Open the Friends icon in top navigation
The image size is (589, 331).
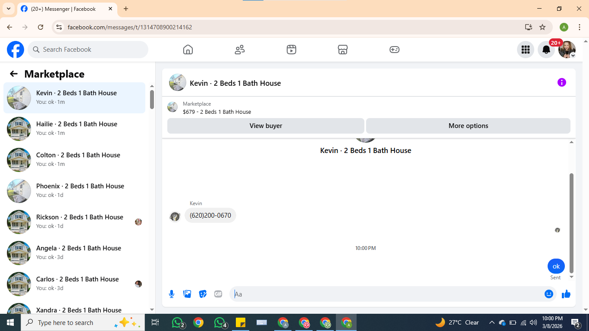pyautogui.click(x=240, y=50)
